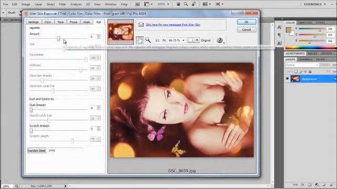Switch to the History panel tab
Viewport: 337px width, 189px height.
tap(326, 54)
